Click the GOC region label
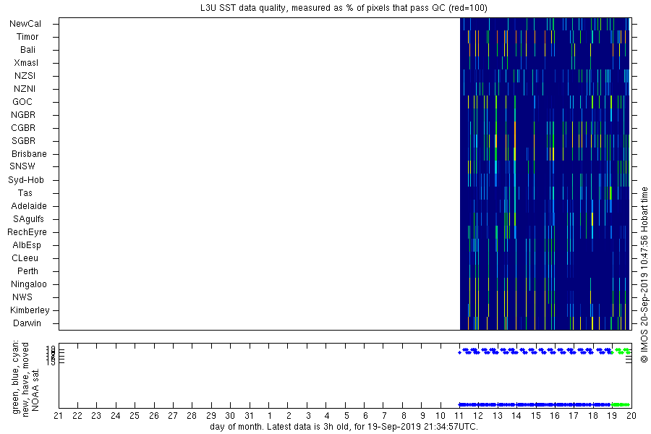Screen dimensions: 651x434 [22, 102]
